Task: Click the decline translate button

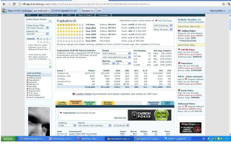Action: tap(99, 11)
